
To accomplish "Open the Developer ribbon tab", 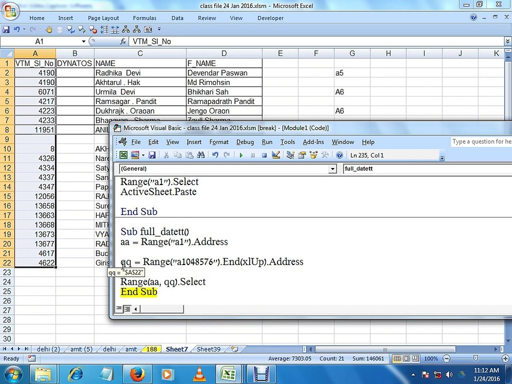I will click(270, 18).
